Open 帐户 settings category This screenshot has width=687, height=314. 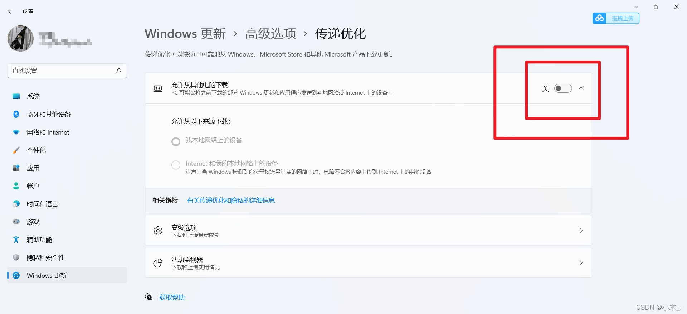tap(67, 186)
